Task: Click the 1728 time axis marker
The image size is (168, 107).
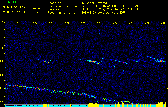Action: click(x=131, y=23)
